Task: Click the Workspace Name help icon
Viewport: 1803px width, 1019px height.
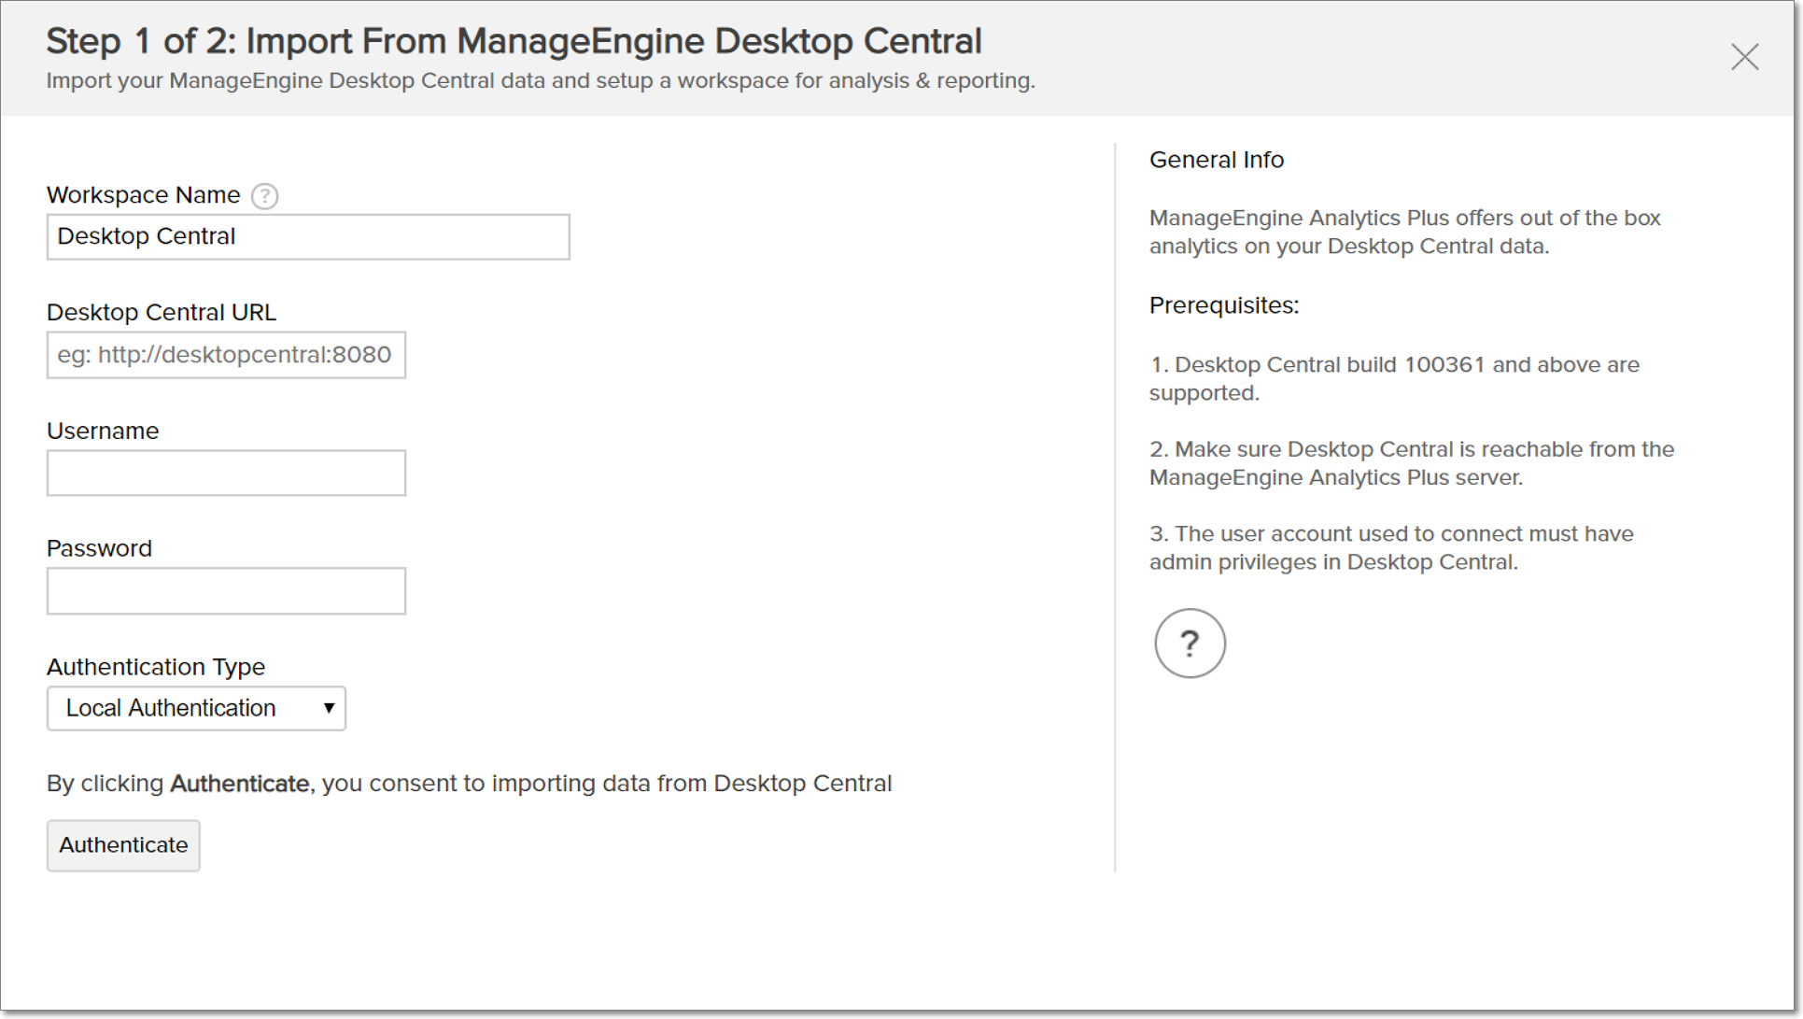Action: point(265,196)
